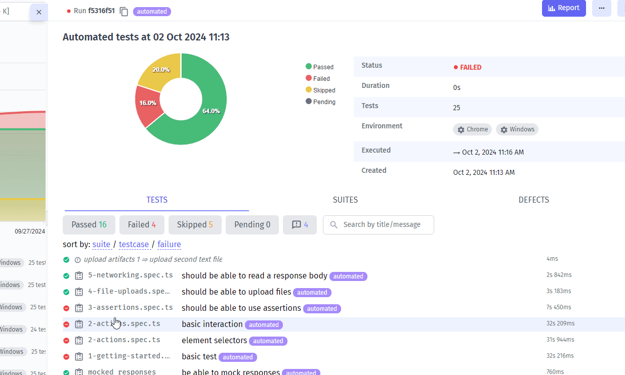Screen dimensions: 625x375
Task: Sort tests by failure
Action: tap(169, 245)
